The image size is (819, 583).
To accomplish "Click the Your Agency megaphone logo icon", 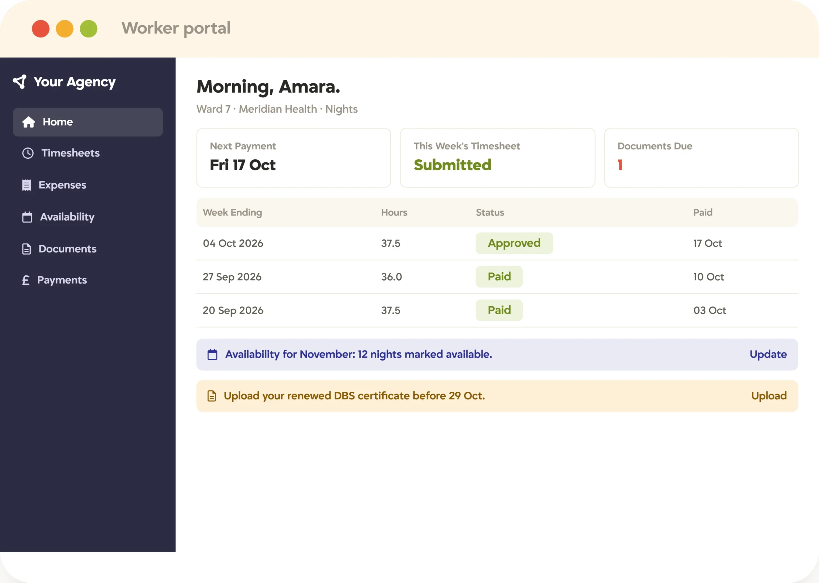I will pyautogui.click(x=20, y=82).
